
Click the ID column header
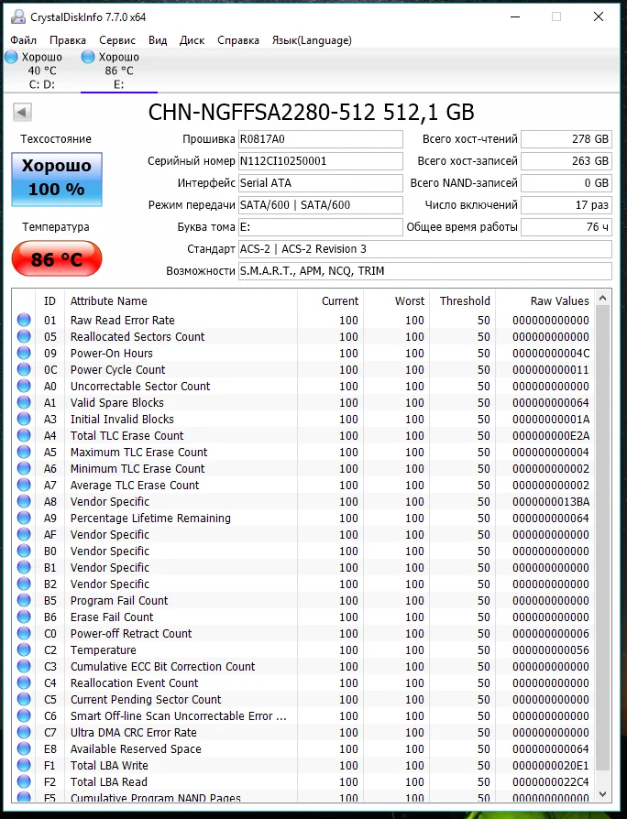[x=49, y=300]
